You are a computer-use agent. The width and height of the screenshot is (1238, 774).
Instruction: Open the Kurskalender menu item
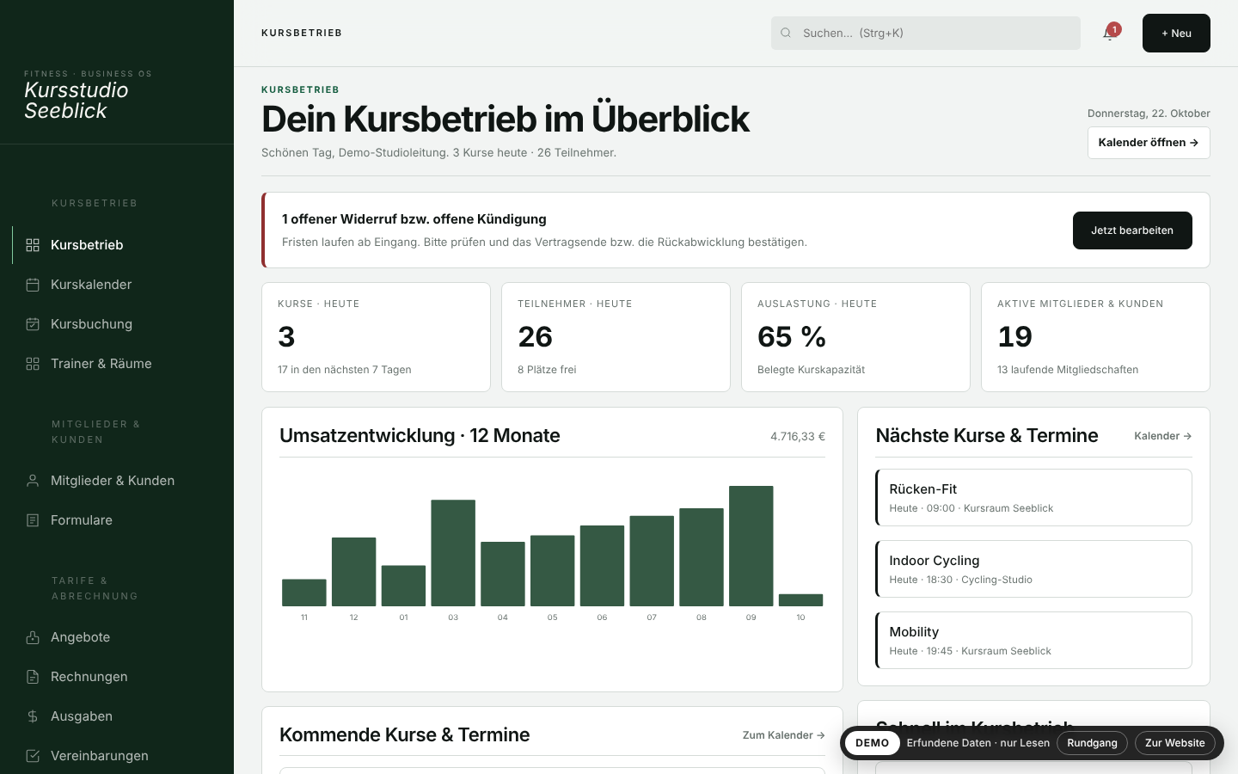click(x=117, y=285)
